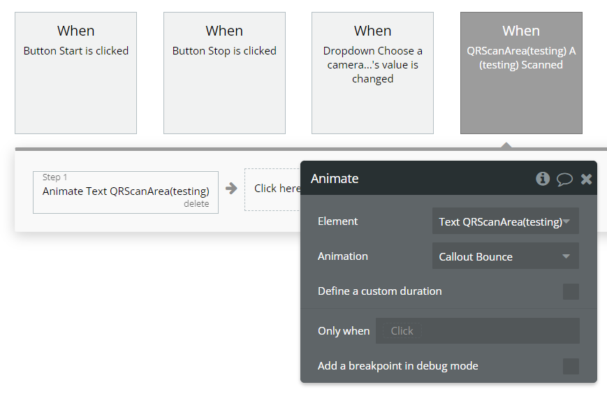This screenshot has height=394, width=607.
Task: Expand the Animation dropdown Callout Bounce
Action: pos(505,256)
